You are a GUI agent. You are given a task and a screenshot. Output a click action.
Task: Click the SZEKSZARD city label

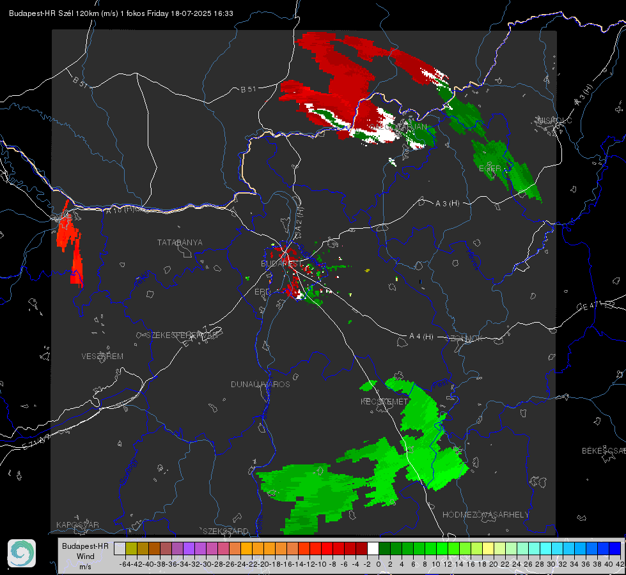point(226,531)
